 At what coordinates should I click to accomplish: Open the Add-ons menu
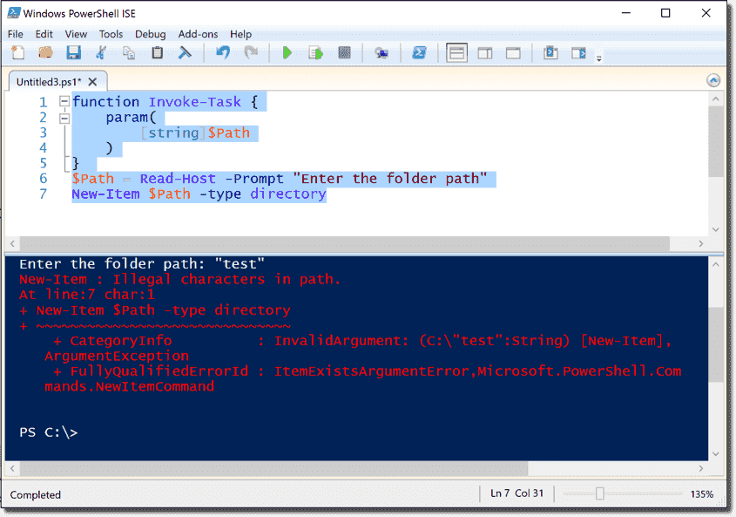(x=198, y=34)
